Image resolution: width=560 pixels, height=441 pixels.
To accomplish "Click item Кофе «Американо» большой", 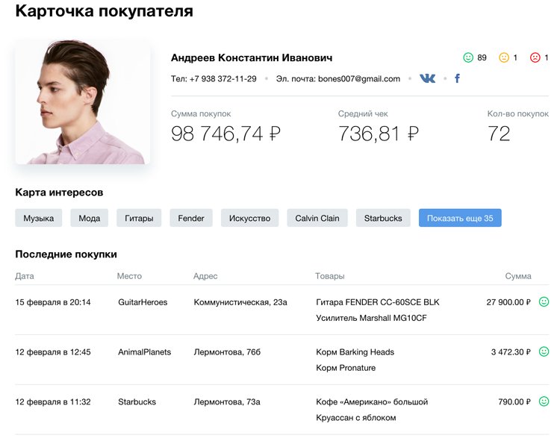I will click(x=372, y=402).
